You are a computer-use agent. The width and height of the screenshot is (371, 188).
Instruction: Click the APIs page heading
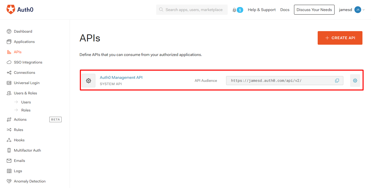pyautogui.click(x=90, y=38)
